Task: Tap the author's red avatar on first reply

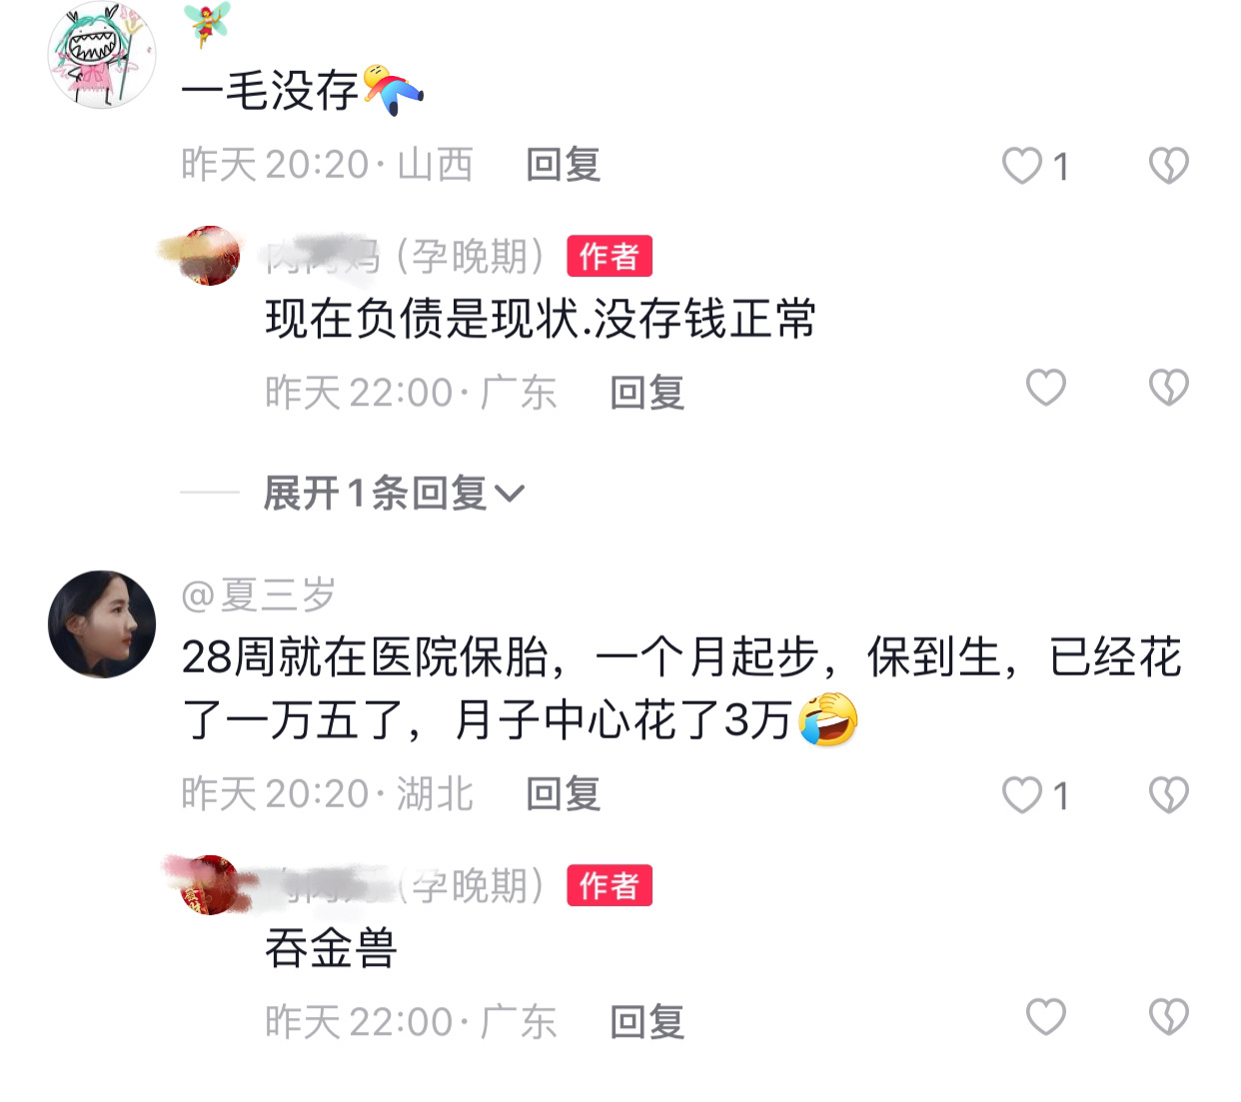Action: pos(210,256)
